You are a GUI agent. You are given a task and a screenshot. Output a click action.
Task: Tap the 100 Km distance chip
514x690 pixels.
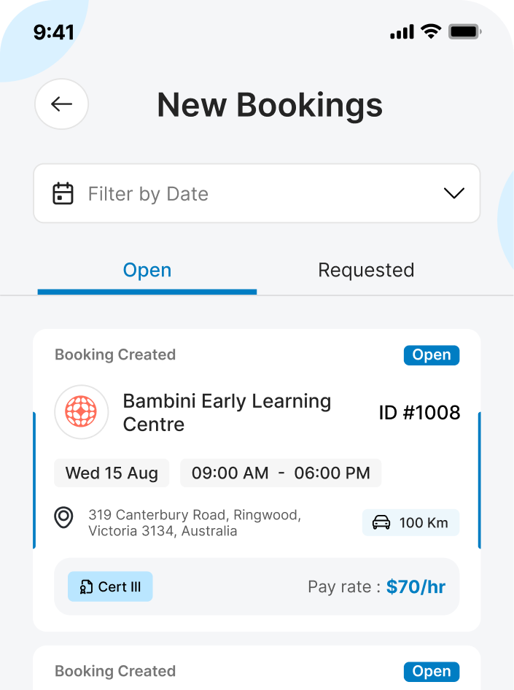[x=410, y=523]
